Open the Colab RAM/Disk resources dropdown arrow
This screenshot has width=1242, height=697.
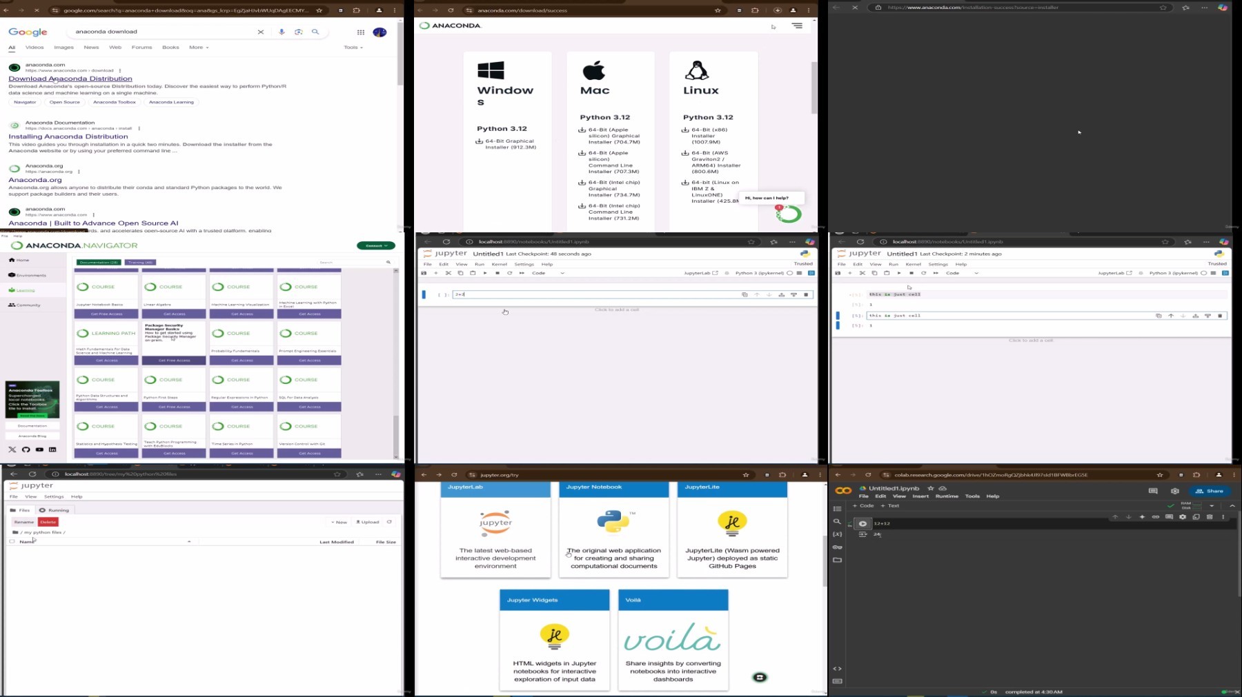1212,505
